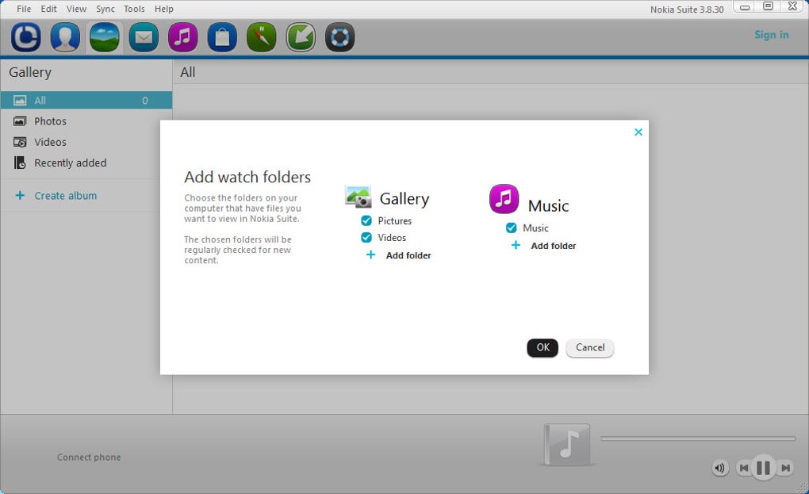Open the Gallery landscape toolbar icon

[x=104, y=37]
